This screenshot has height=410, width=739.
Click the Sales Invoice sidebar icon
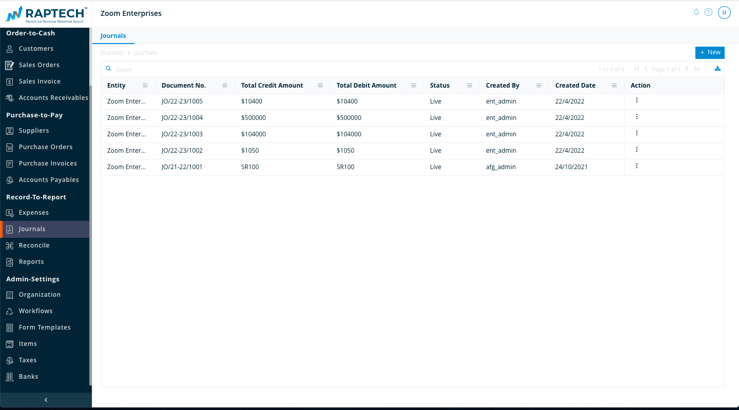click(x=10, y=81)
